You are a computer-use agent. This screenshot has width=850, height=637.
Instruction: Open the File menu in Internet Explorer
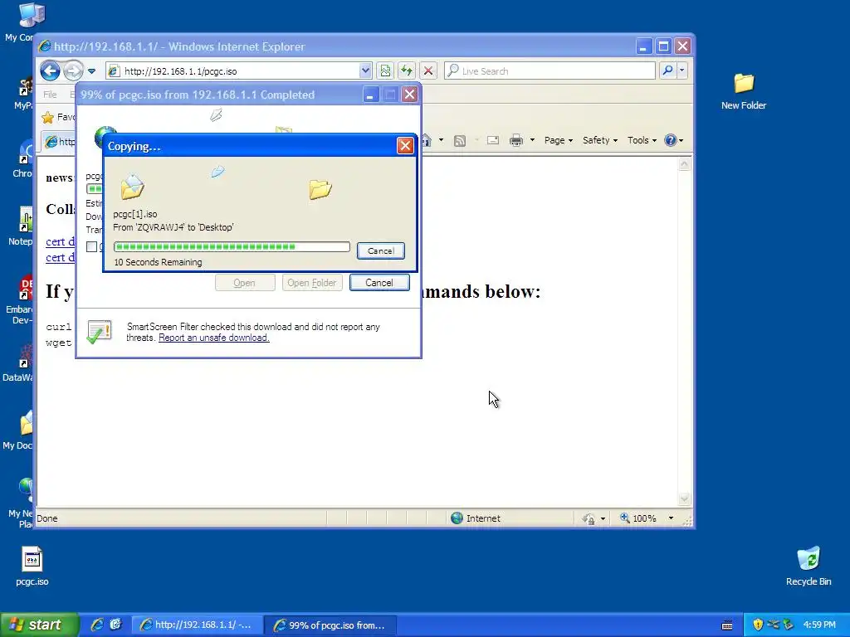(50, 95)
